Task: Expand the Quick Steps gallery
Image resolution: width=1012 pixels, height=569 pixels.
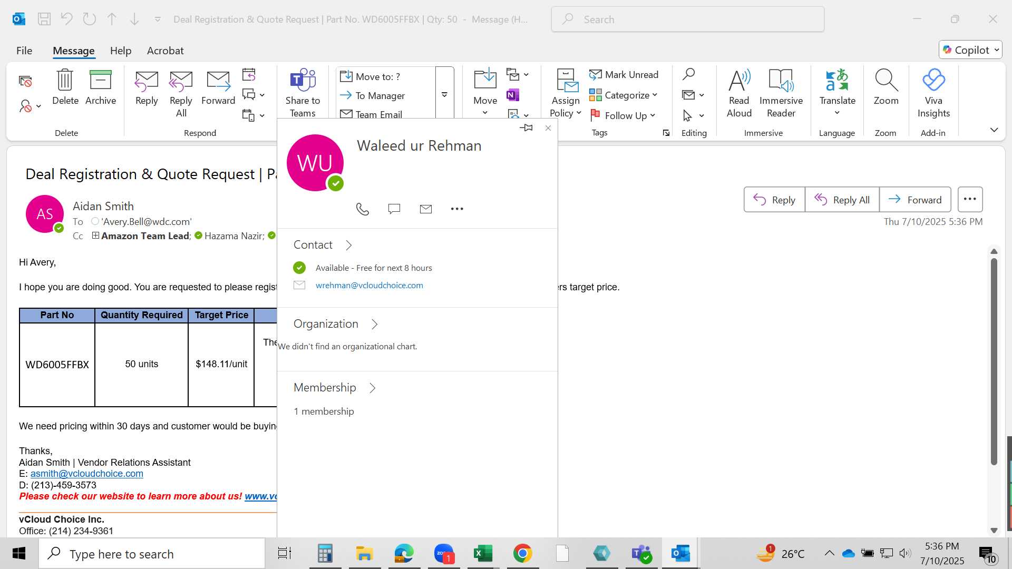Action: pos(444,95)
